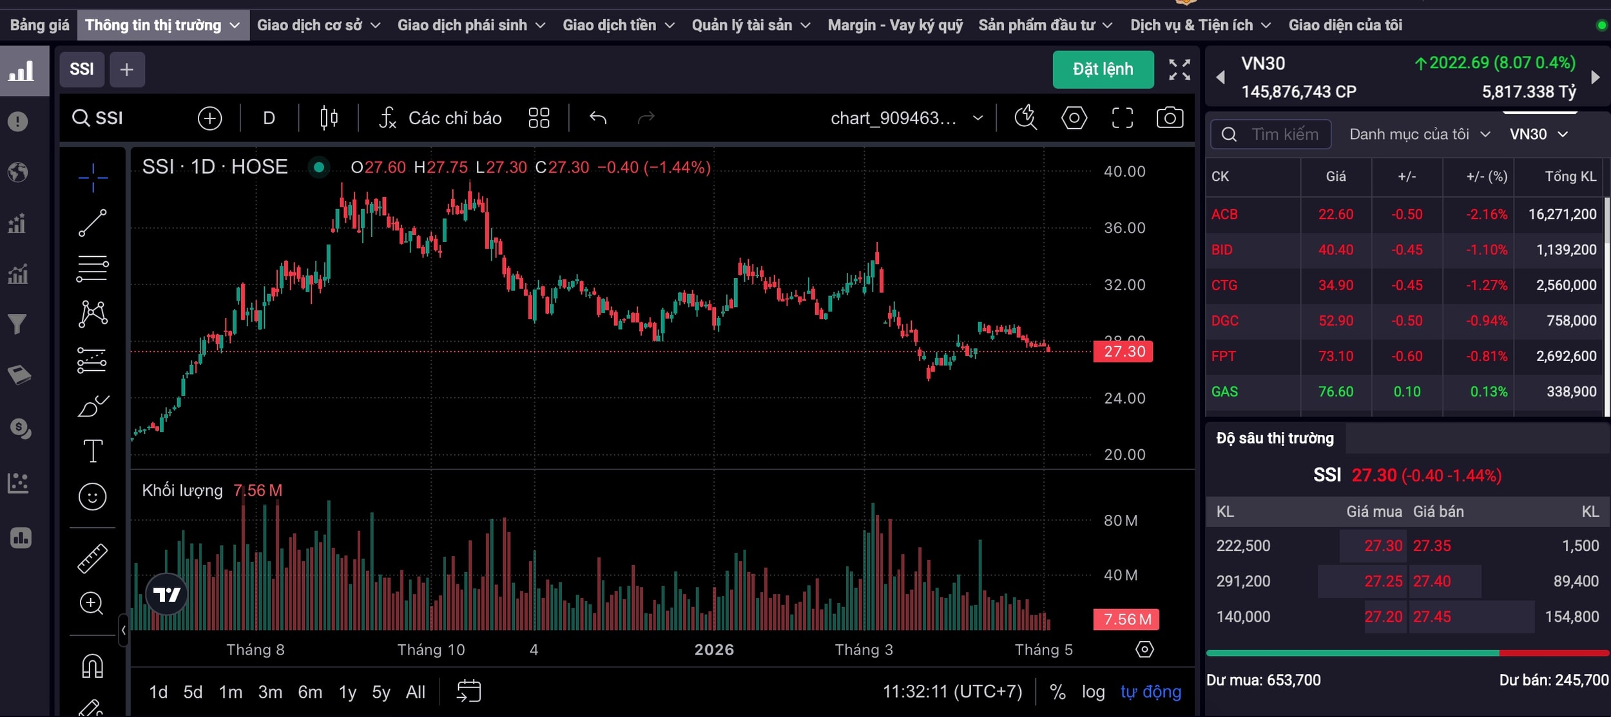Toggle percent scale mode
The width and height of the screenshot is (1611, 717).
coord(1057,692)
